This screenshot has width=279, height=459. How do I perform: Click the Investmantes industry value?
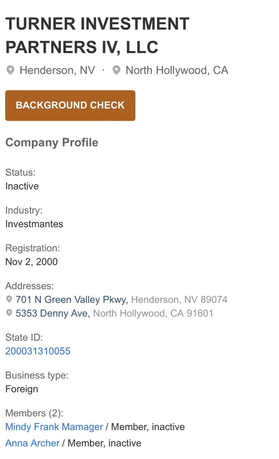point(34,224)
